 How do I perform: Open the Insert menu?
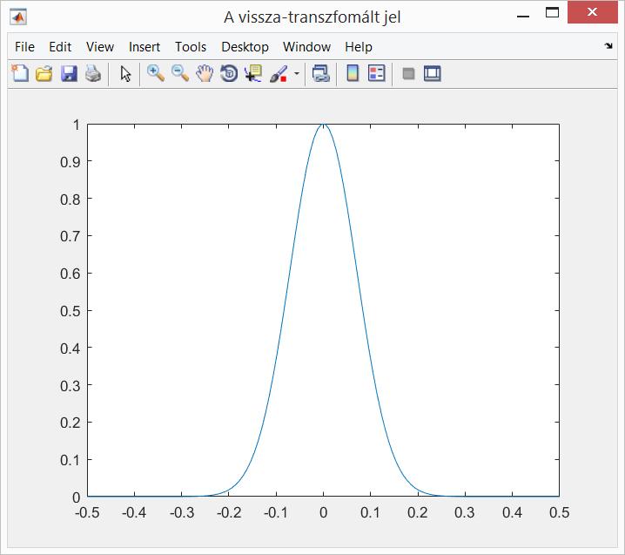(x=144, y=47)
